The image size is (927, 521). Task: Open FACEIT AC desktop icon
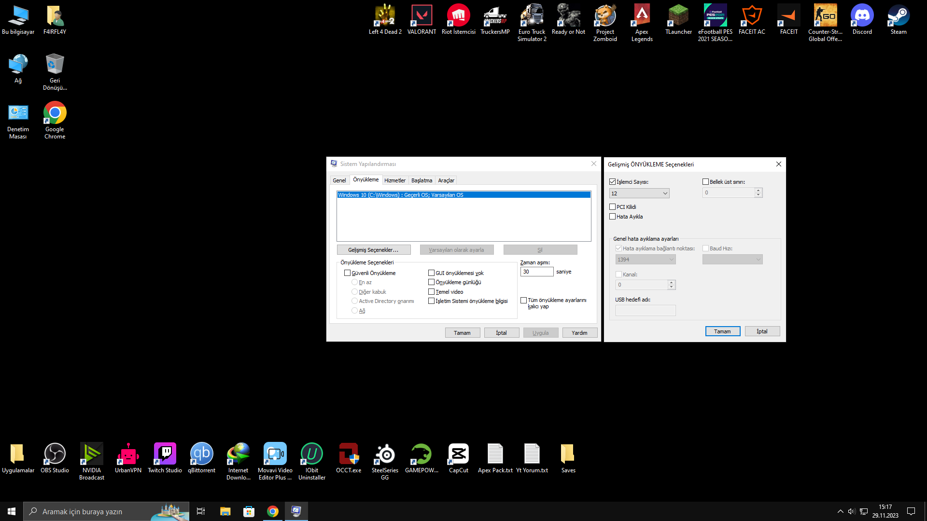[752, 19]
